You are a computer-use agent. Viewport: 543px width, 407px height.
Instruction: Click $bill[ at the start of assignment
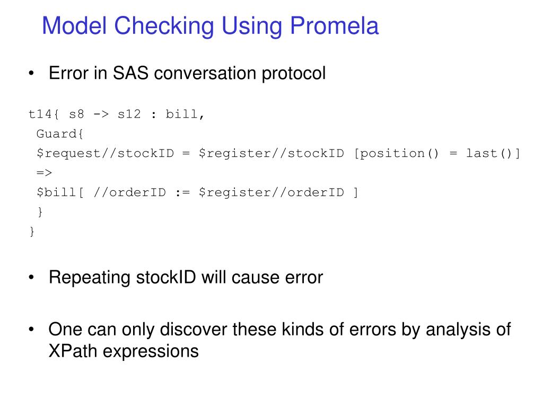(x=60, y=192)
